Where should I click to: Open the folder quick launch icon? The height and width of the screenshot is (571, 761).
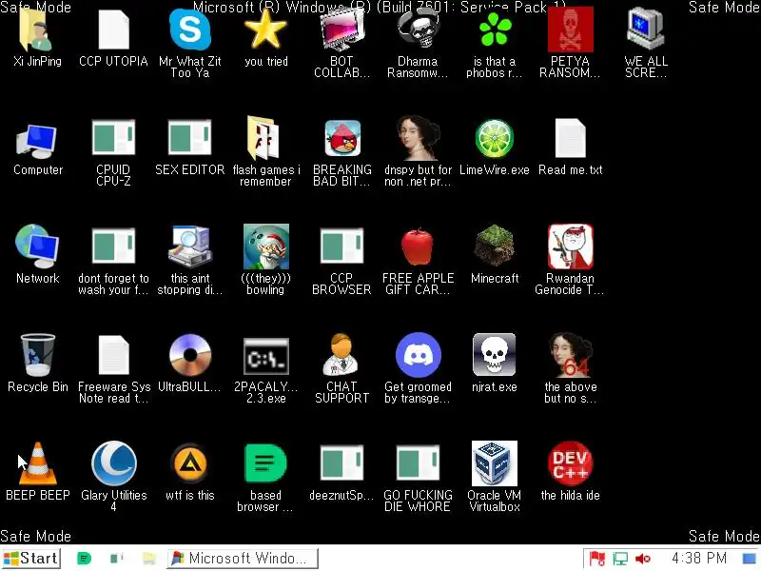pos(149,559)
